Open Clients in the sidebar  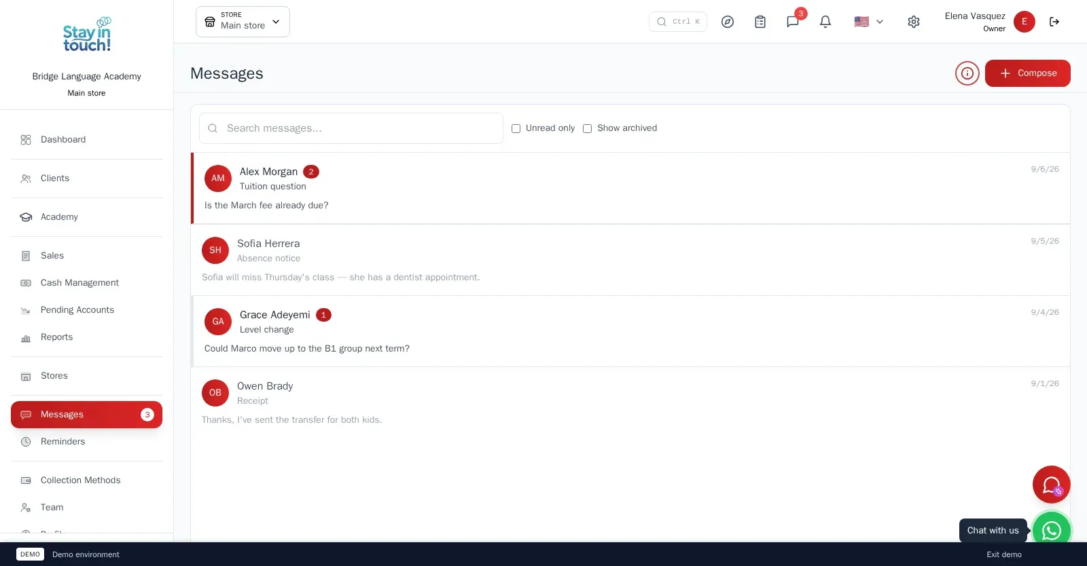point(87,178)
